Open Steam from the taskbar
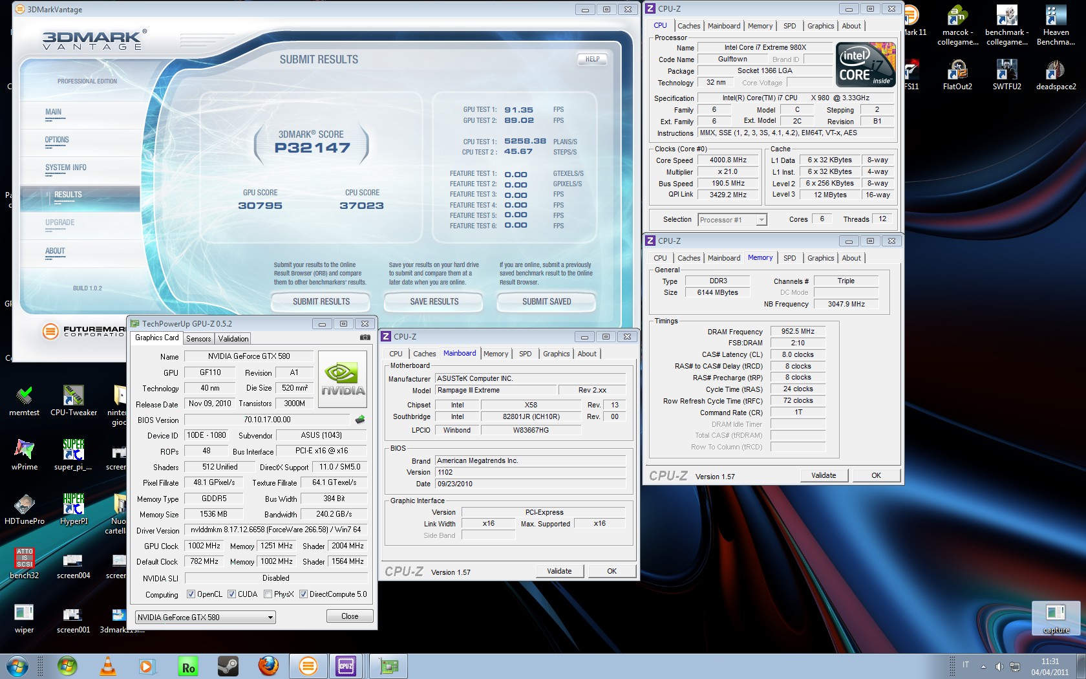 [228, 666]
